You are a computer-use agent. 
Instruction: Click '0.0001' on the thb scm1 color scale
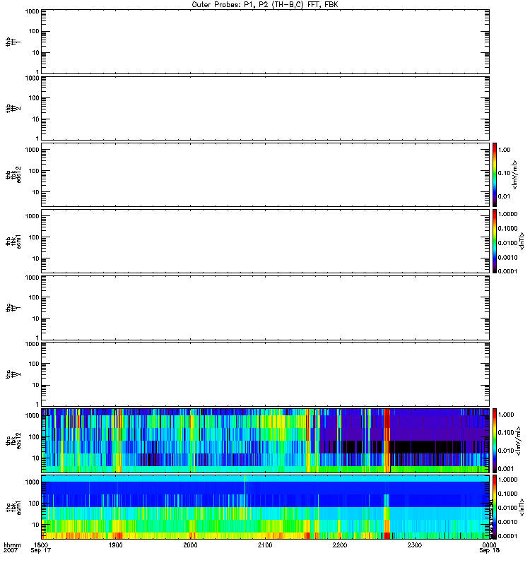pos(507,271)
